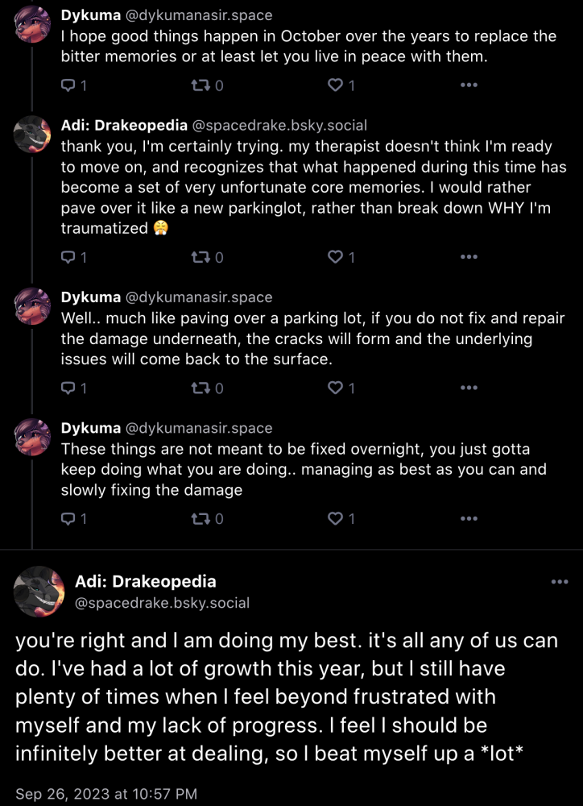Screen dimensions: 583x806
Task: Open more options on the October post
Action: pos(469,85)
